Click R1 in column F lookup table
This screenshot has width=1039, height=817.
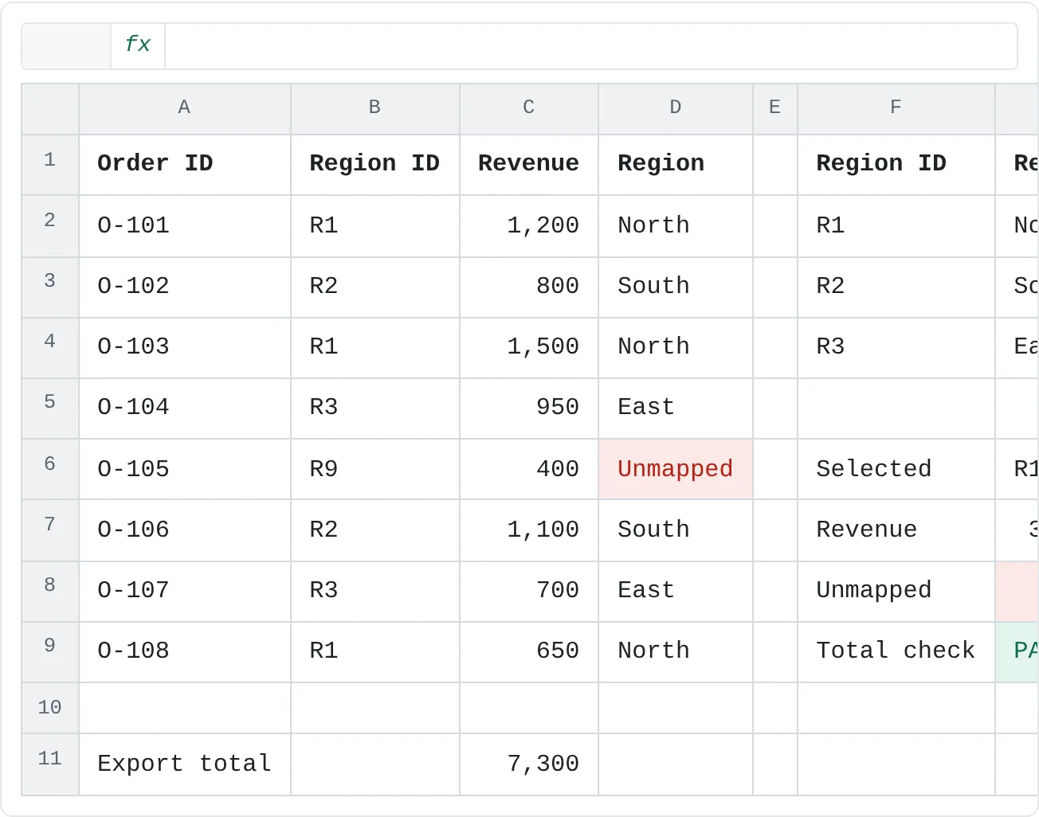pos(896,225)
